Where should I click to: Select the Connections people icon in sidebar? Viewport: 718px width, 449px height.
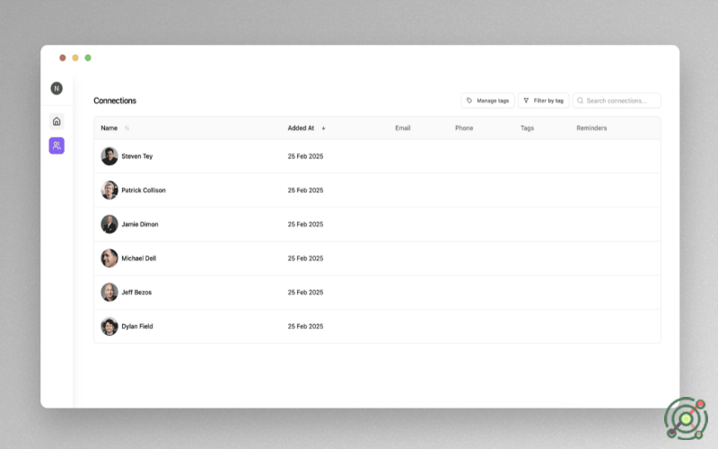57,145
